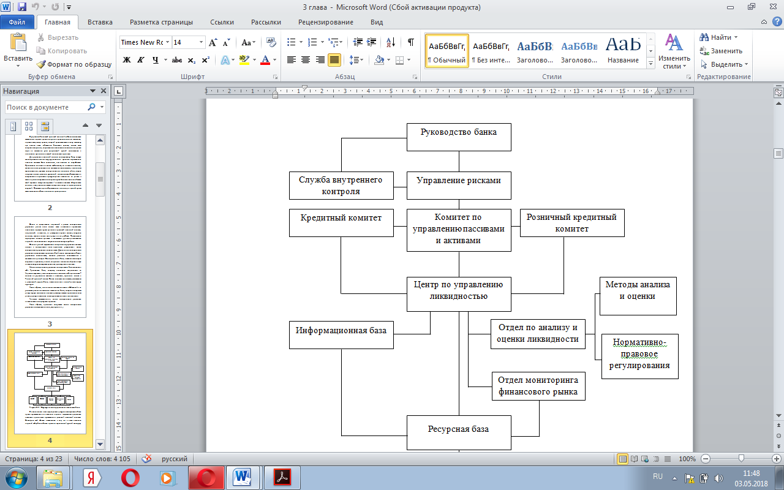The width and height of the screenshot is (784, 490).
Task: Apply subscript formatting icon
Action: pos(192,60)
